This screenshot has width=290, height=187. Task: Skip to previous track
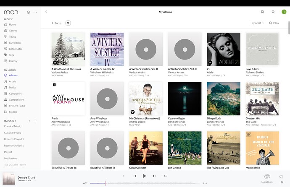(x=135, y=176)
